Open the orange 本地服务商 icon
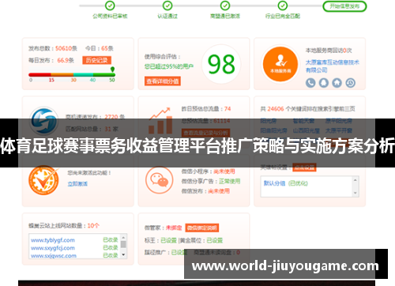Image resolution: width=395 pixels, height=286 pixels. [x=280, y=64]
